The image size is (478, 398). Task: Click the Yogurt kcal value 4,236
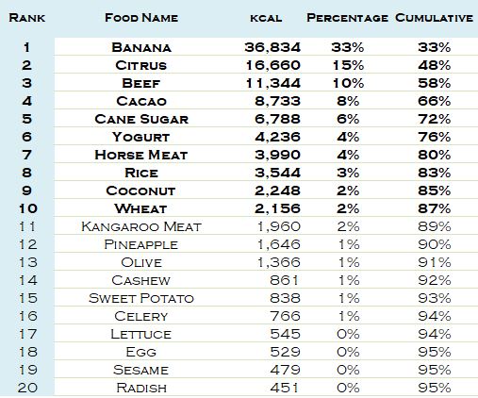click(278, 137)
